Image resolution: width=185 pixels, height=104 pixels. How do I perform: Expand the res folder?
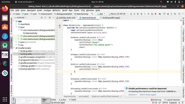(x=16, y=45)
